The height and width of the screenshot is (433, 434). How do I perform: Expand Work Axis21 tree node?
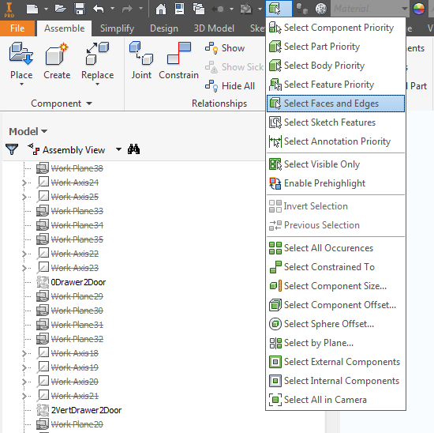point(24,396)
